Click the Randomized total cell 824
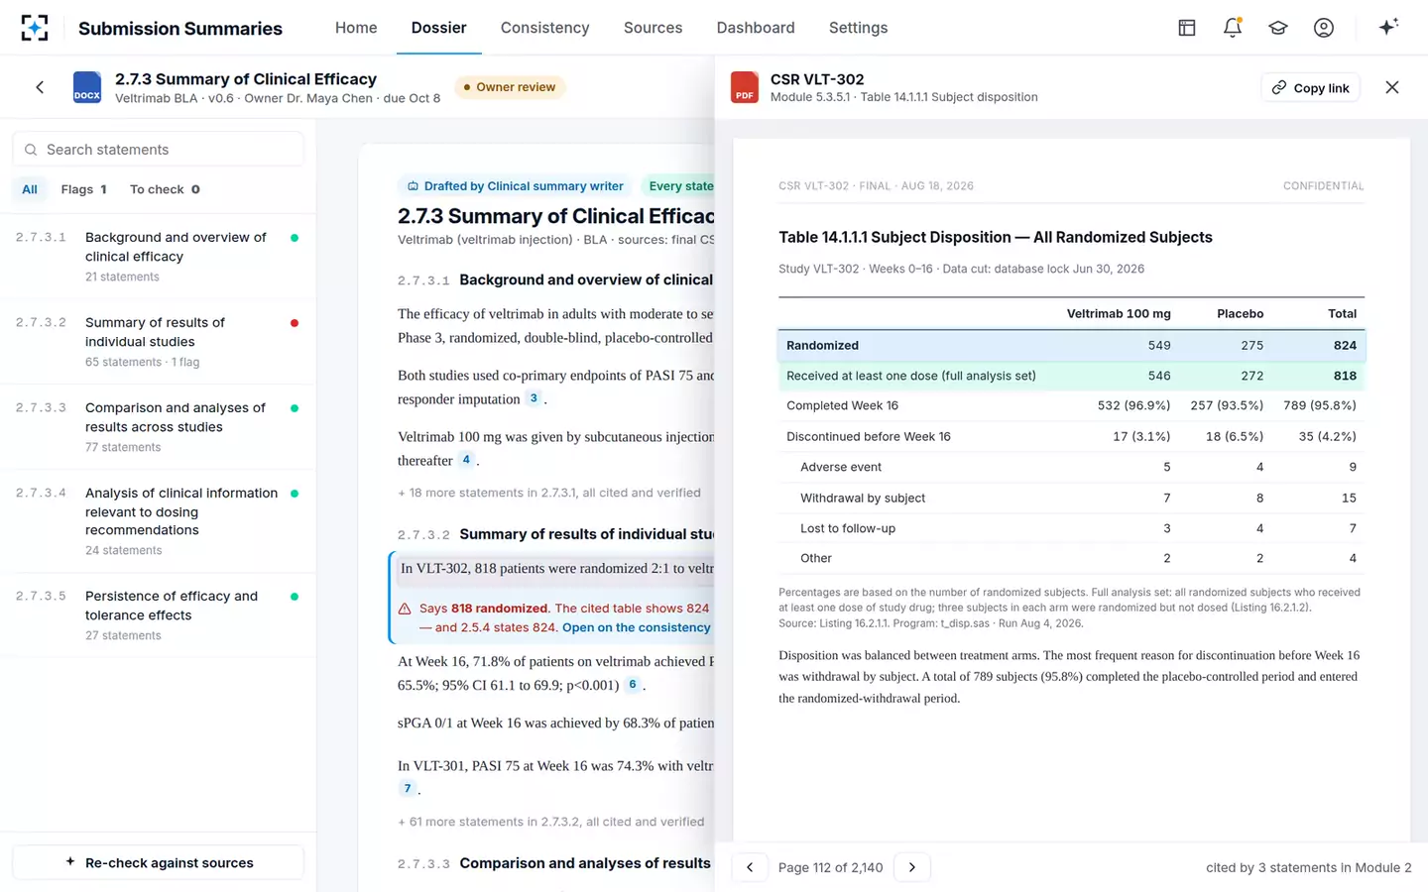Image resolution: width=1428 pixels, height=892 pixels. point(1345,345)
